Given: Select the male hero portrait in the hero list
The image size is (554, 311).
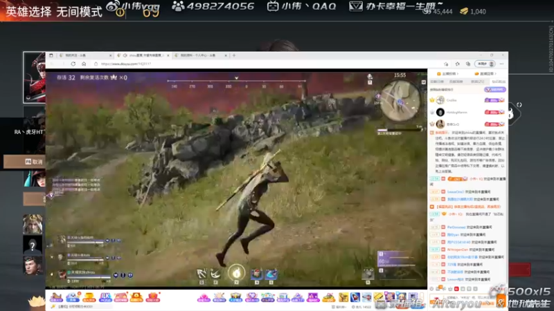Looking at the screenshot, I should point(33,265).
